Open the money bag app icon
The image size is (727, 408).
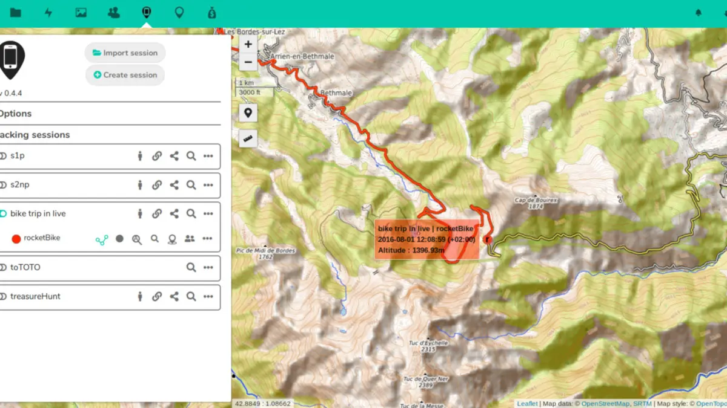tap(211, 13)
